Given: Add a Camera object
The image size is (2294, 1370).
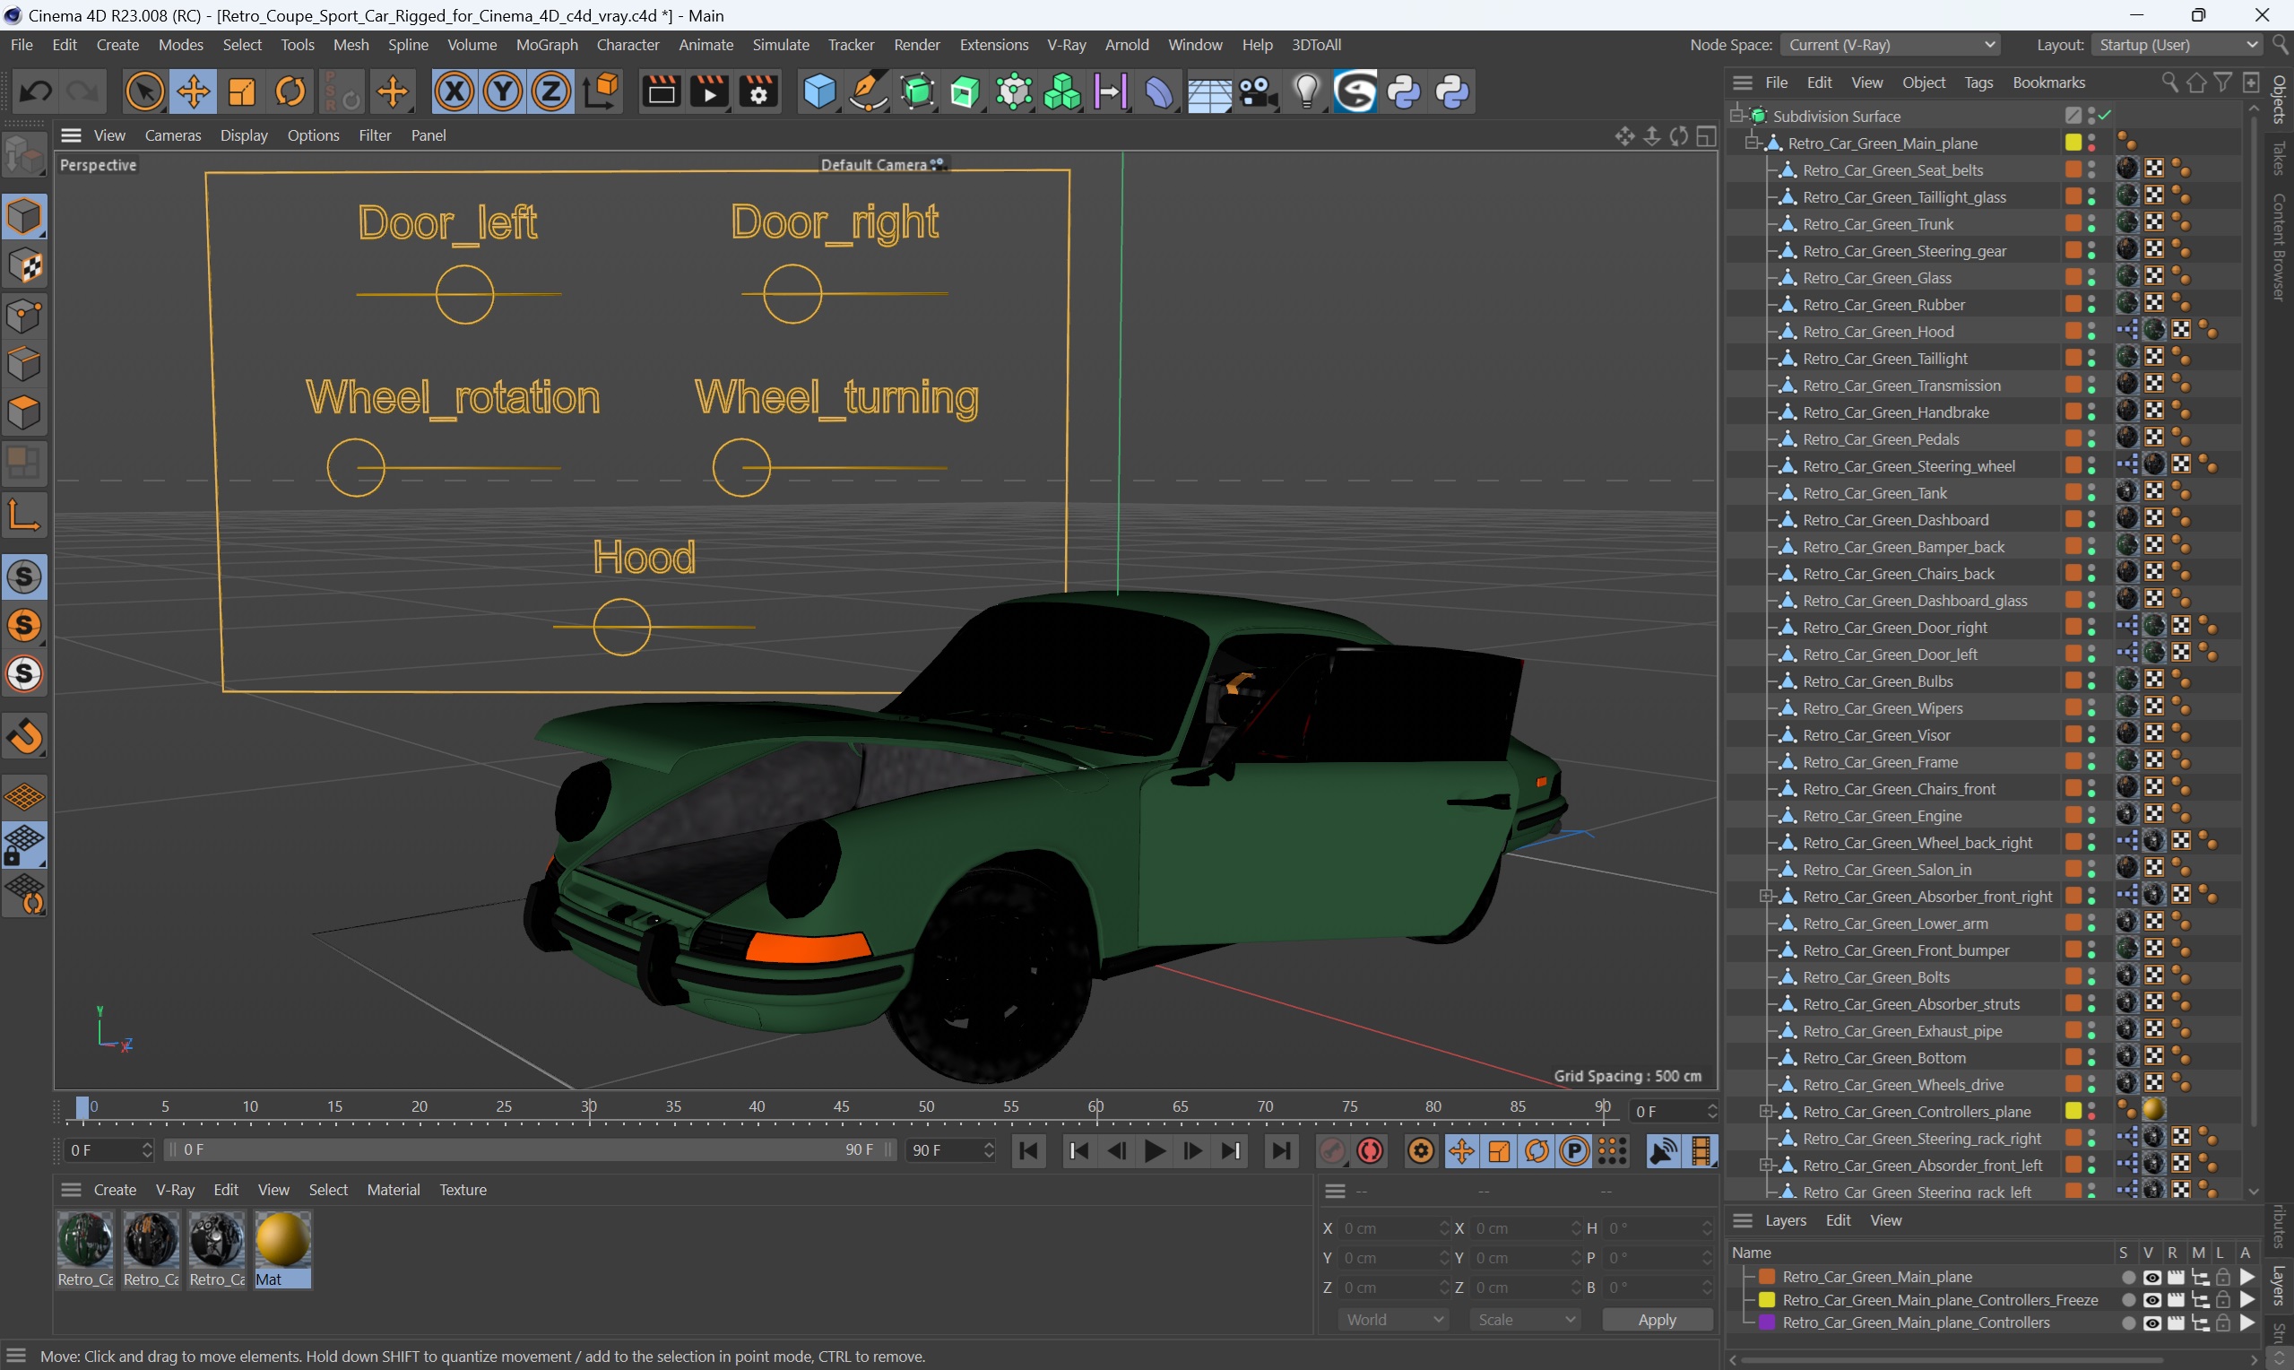Looking at the screenshot, I should [1258, 91].
